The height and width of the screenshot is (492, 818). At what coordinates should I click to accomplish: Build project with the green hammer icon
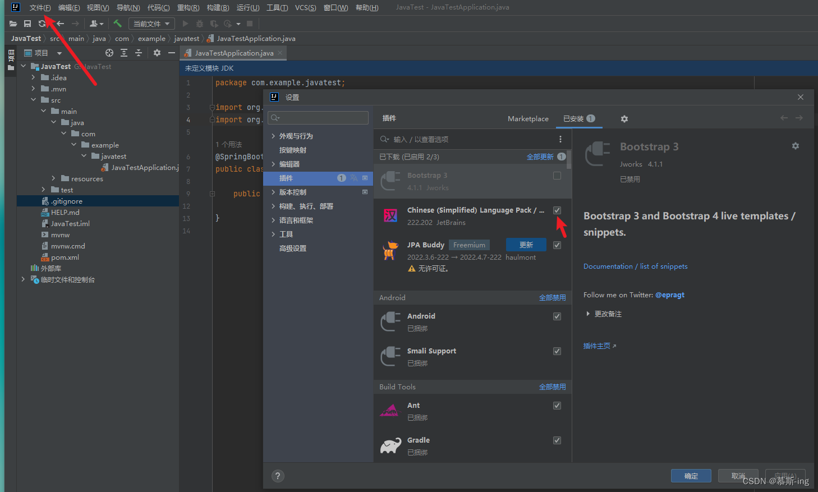tap(117, 24)
